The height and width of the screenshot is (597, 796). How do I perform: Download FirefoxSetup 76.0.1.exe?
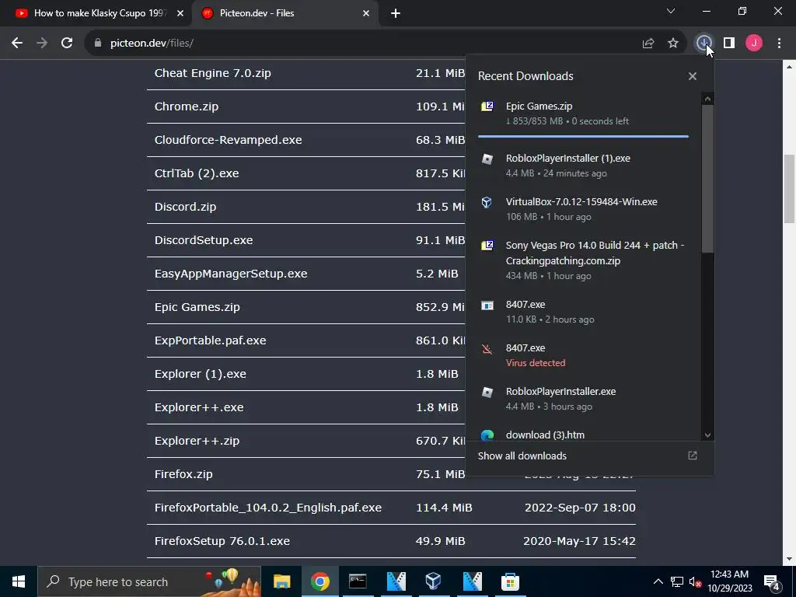pos(222,541)
